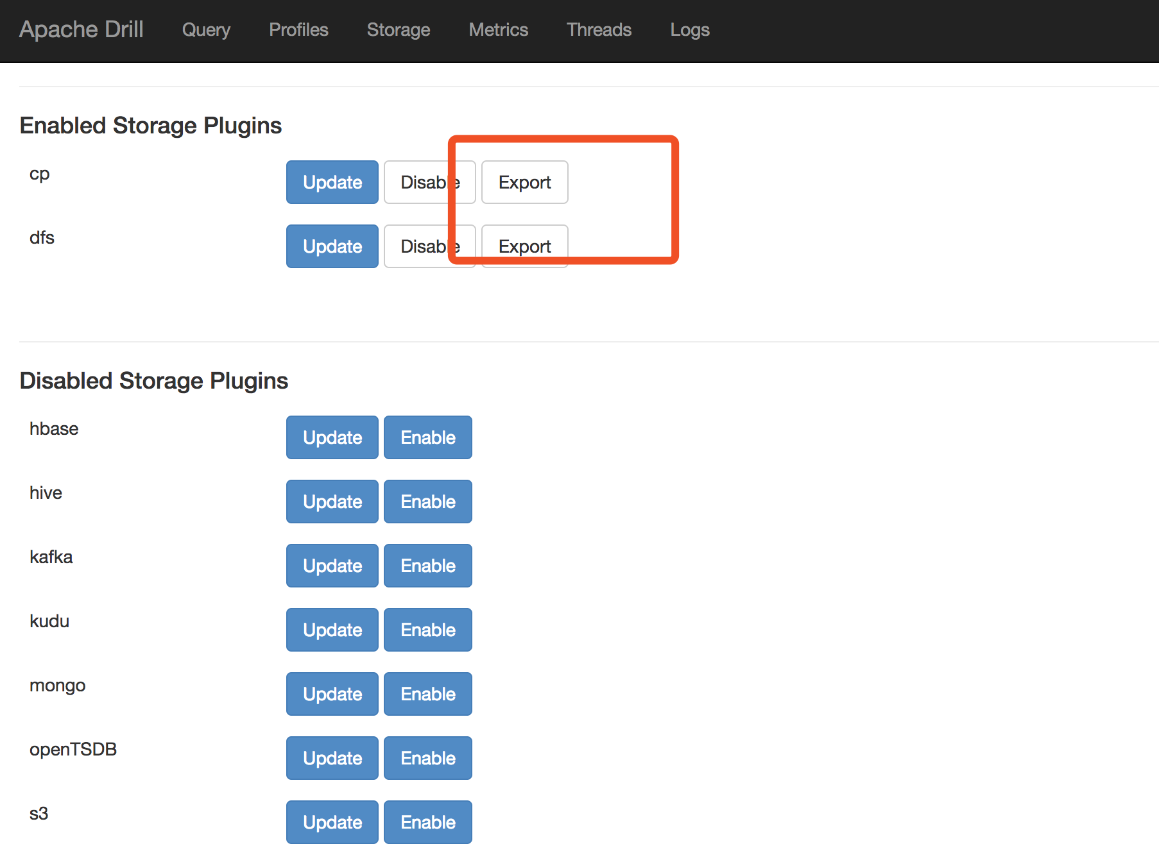1159x844 pixels.
Task: Select the openTSDB plugin name
Action: coord(73,750)
